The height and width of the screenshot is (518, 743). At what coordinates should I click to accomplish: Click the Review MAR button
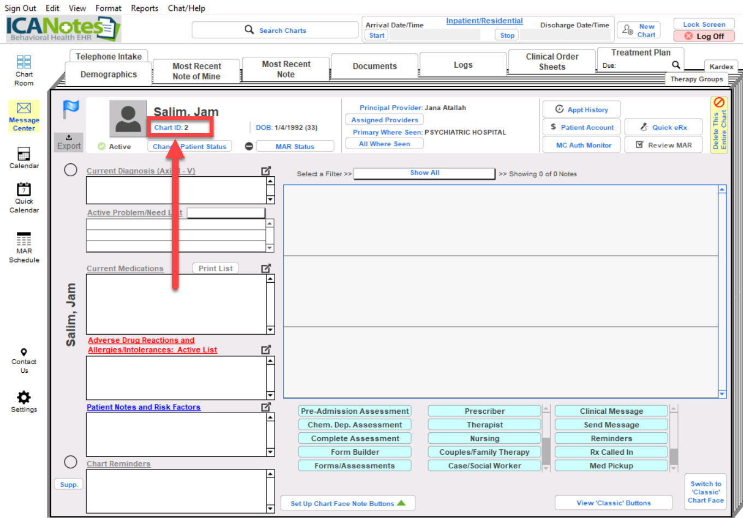(x=663, y=145)
